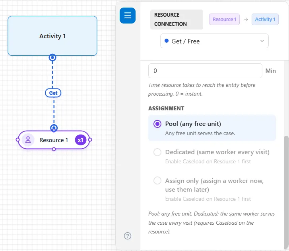Image resolution: width=289 pixels, height=251 pixels.
Task: Click Activity 1 bottom connection port
Action: pos(52,58)
